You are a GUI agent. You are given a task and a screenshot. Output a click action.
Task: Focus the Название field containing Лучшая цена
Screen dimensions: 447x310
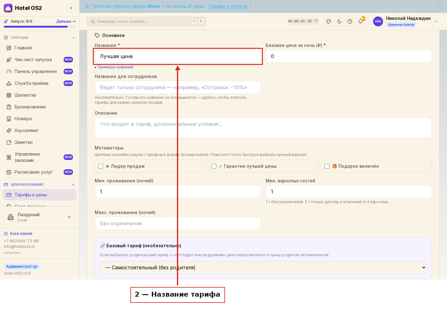pyautogui.click(x=178, y=56)
